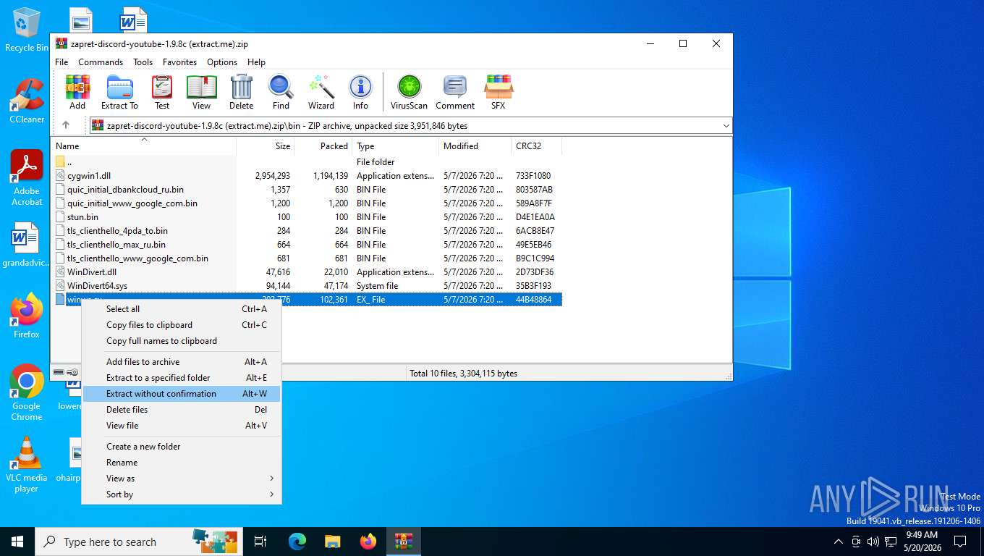Click the SFX toolbar icon
The width and height of the screenshot is (984, 556).
[499, 92]
